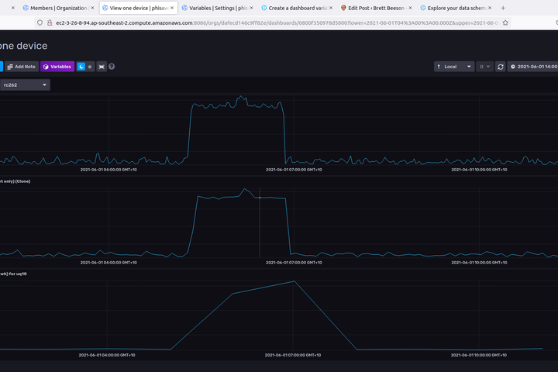Click the manual refresh icon
558x372 pixels.
[501, 67]
